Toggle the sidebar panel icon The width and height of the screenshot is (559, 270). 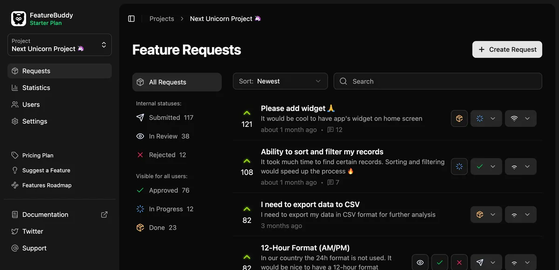click(x=131, y=19)
